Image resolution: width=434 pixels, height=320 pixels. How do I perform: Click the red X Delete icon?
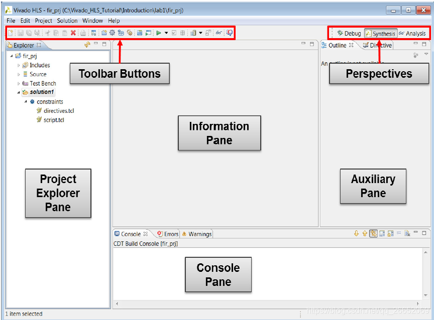[73, 33]
